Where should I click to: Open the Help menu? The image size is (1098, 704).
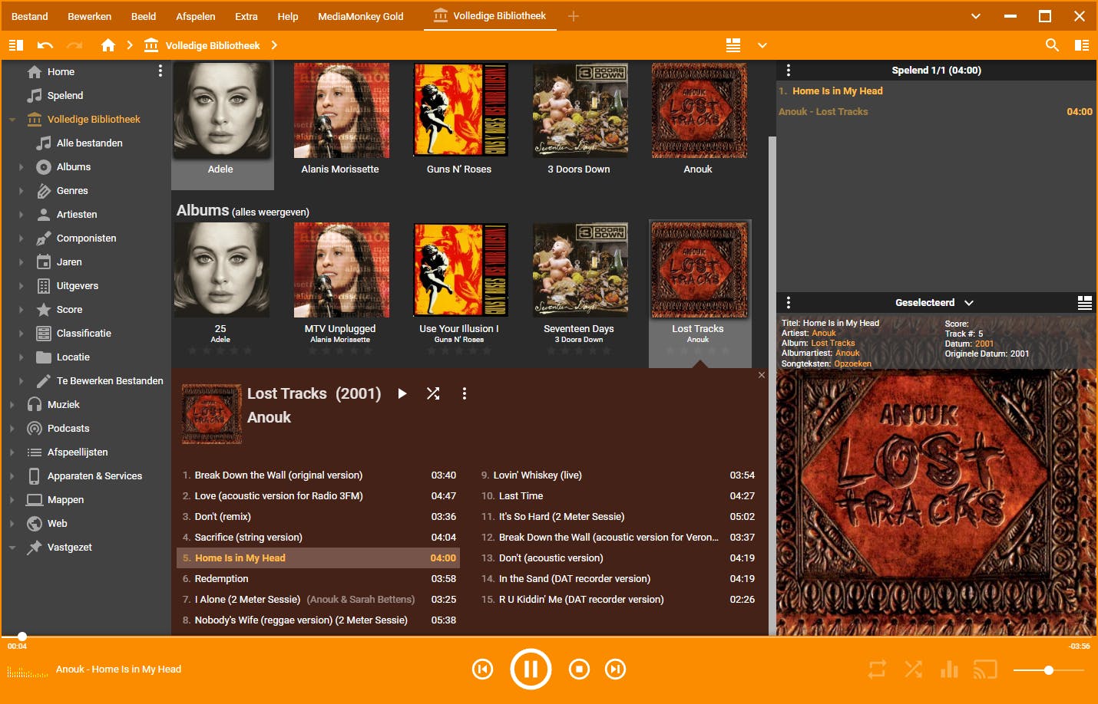pyautogui.click(x=288, y=16)
